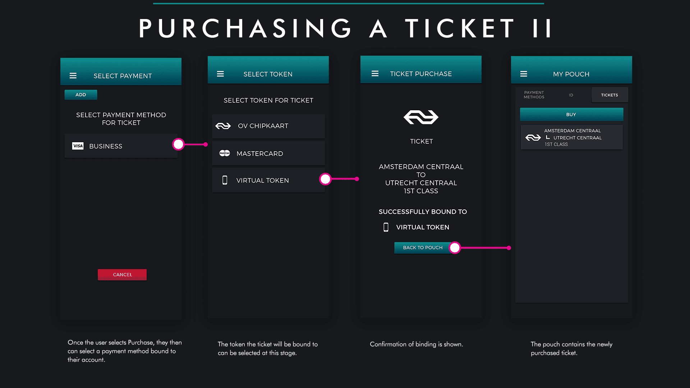Open hamburger menu on Ticket Purchase screen

(375, 74)
